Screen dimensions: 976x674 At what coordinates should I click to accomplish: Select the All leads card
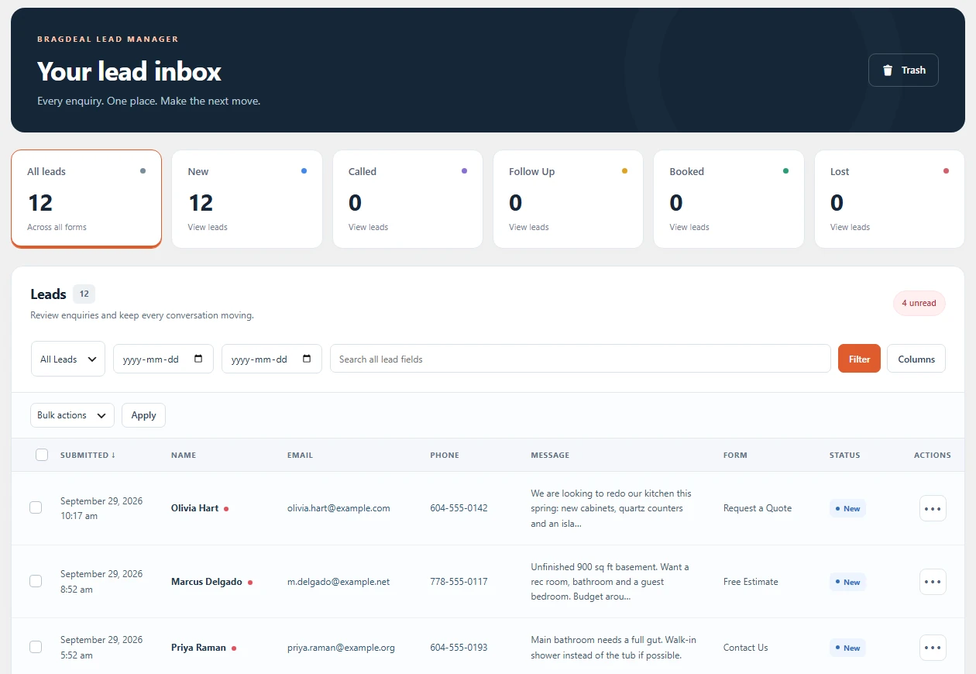(x=86, y=199)
